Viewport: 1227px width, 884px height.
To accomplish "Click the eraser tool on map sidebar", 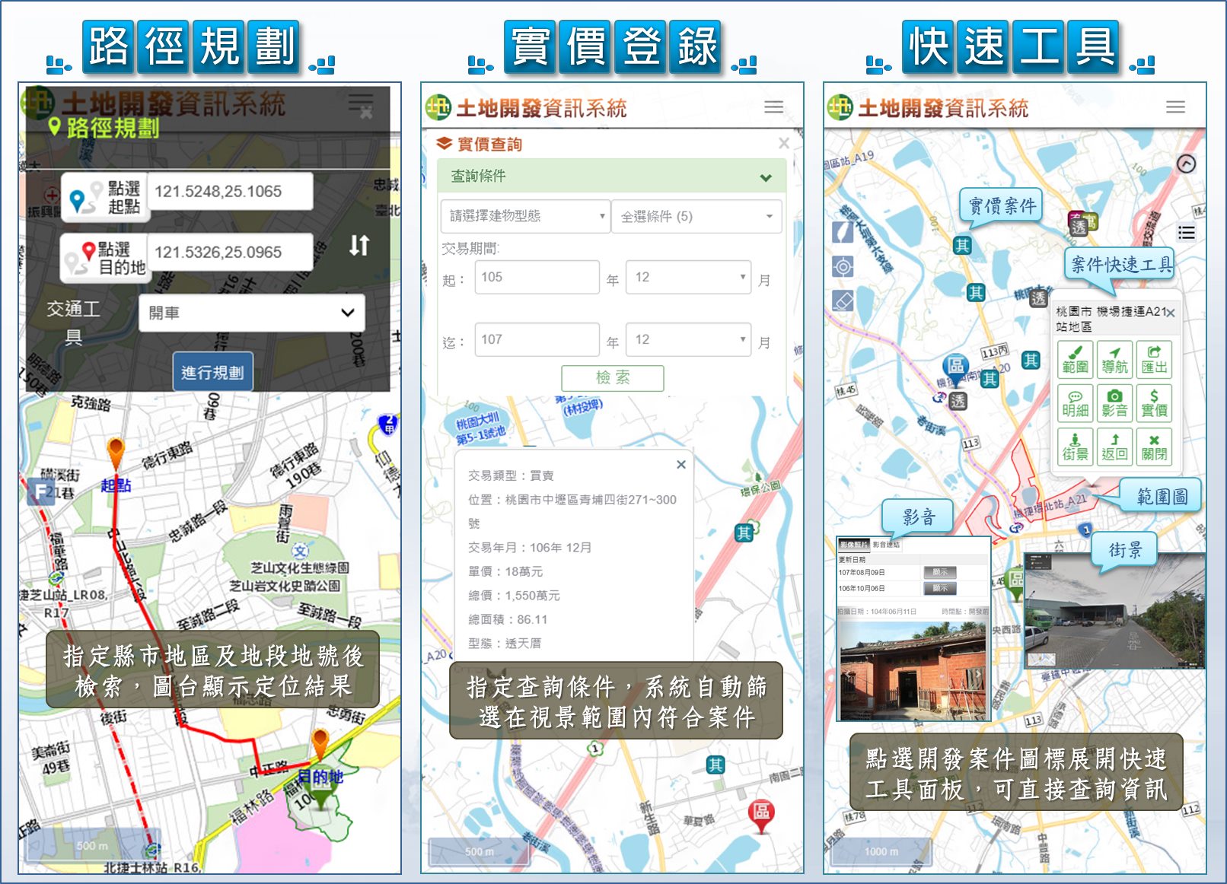I will [843, 301].
